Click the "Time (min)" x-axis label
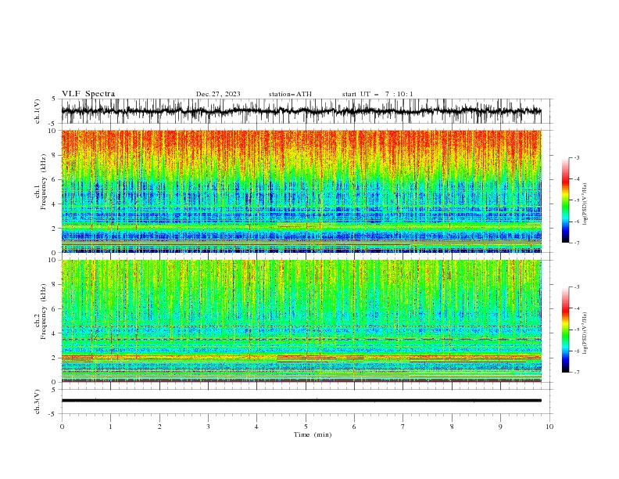619x479 pixels. tap(313, 434)
